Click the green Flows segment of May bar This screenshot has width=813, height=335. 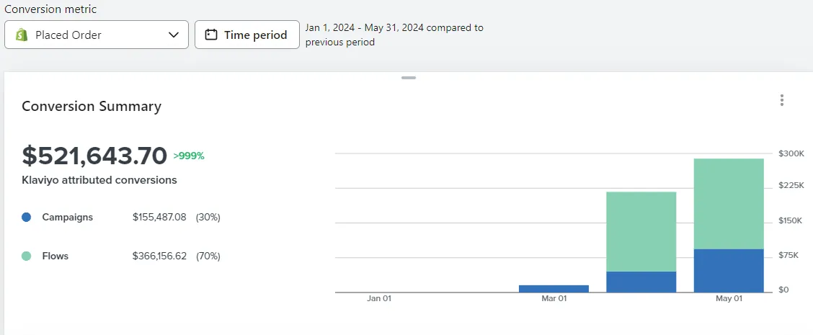point(728,203)
